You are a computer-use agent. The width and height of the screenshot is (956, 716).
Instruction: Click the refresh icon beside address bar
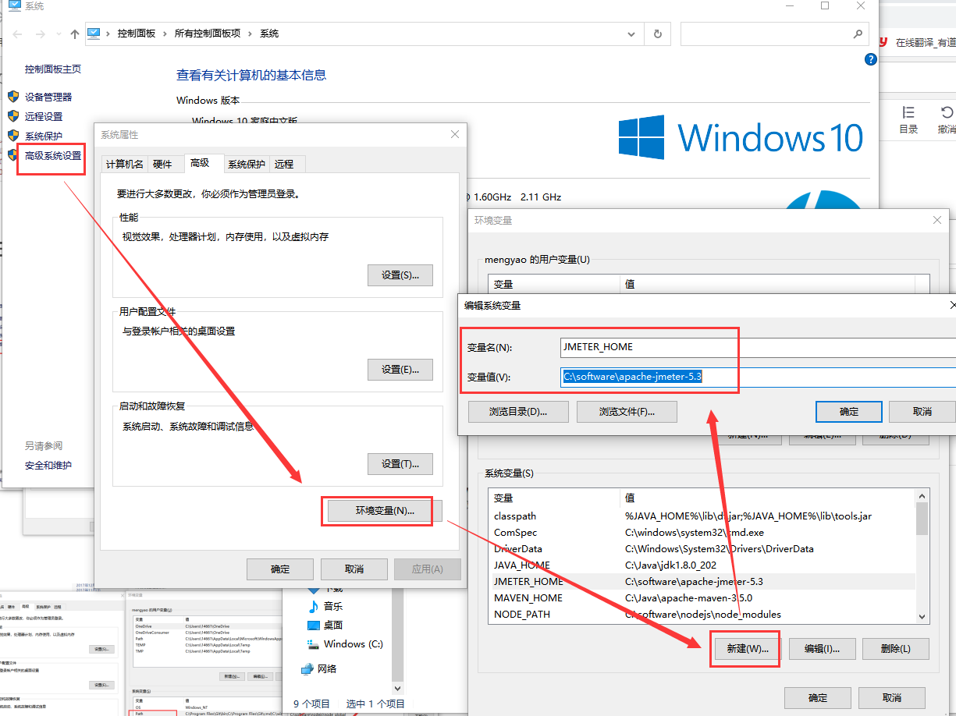pos(658,34)
